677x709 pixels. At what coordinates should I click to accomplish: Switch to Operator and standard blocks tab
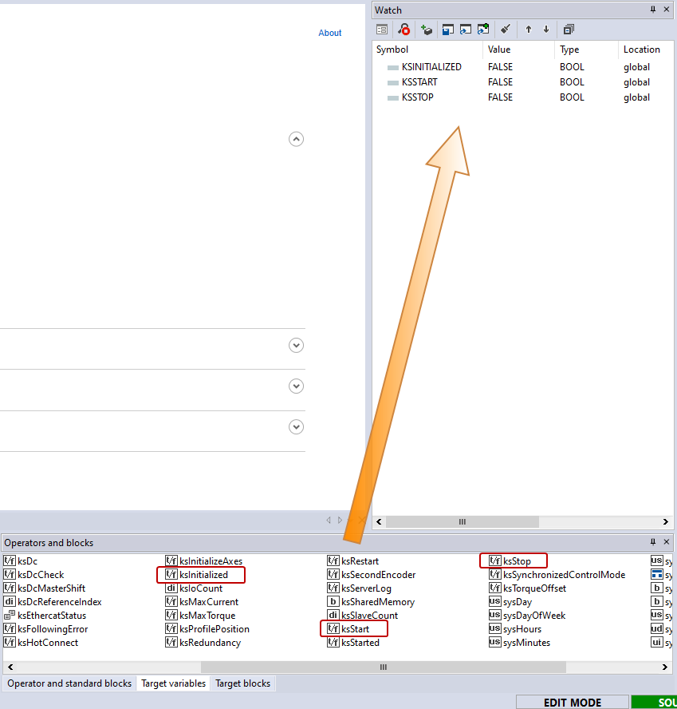coord(69,683)
